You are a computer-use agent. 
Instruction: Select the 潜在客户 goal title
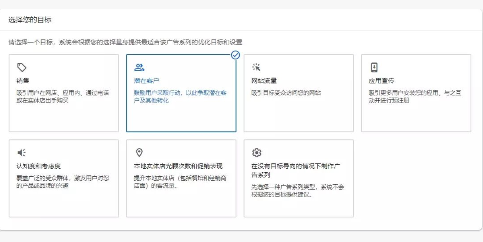(147, 81)
